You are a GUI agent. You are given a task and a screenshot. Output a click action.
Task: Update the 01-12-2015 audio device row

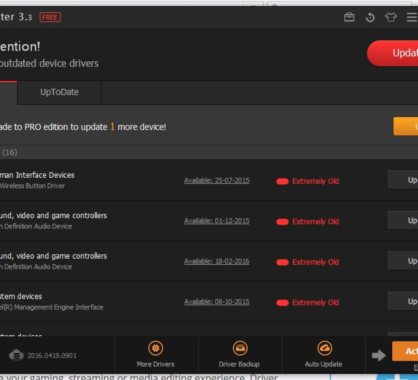pos(402,220)
